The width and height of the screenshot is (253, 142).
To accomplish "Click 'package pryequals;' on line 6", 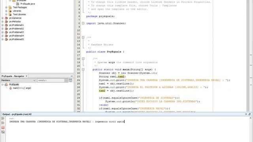I will (x=100, y=16).
